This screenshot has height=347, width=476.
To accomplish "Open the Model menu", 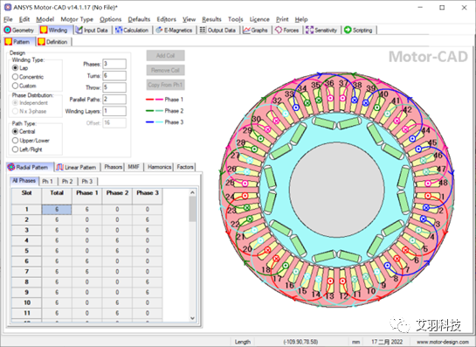I will [x=45, y=19].
